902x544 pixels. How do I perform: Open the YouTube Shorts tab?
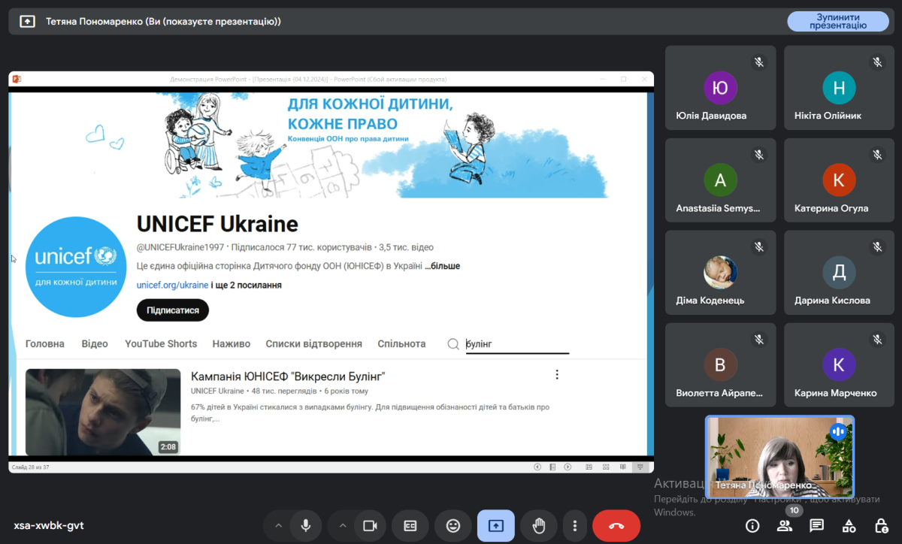click(161, 344)
